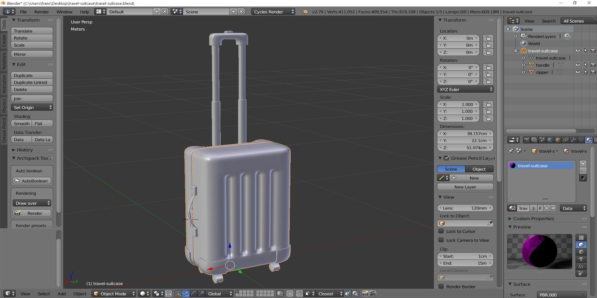Remove the selected material slot
Image resolution: width=597 pixels, height=298 pixels.
click(583, 171)
